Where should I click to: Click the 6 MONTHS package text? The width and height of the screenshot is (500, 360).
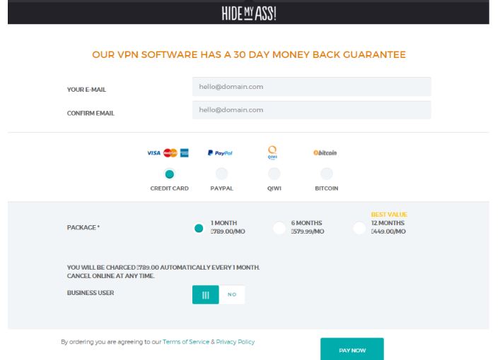(306, 223)
